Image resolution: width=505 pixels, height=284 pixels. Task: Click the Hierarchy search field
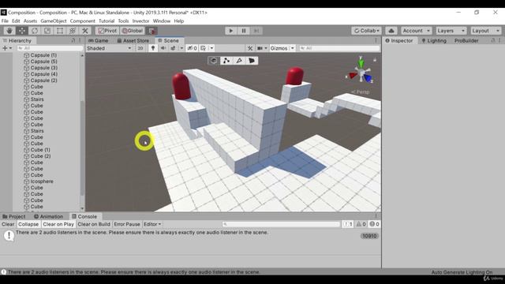pyautogui.click(x=50, y=48)
